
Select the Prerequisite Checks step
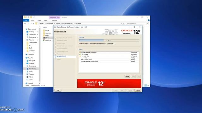pyautogui.click(x=62, y=51)
